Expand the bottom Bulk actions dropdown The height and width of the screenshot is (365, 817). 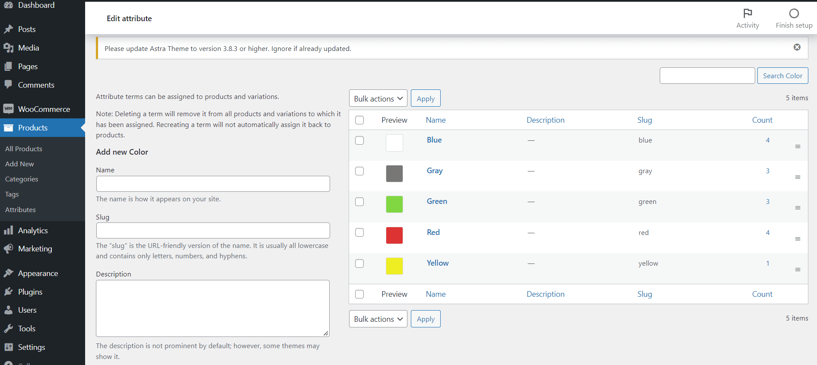[378, 319]
